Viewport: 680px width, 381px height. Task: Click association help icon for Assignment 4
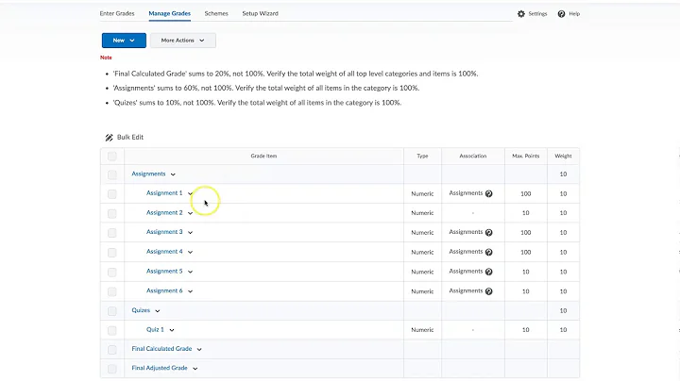tap(489, 252)
